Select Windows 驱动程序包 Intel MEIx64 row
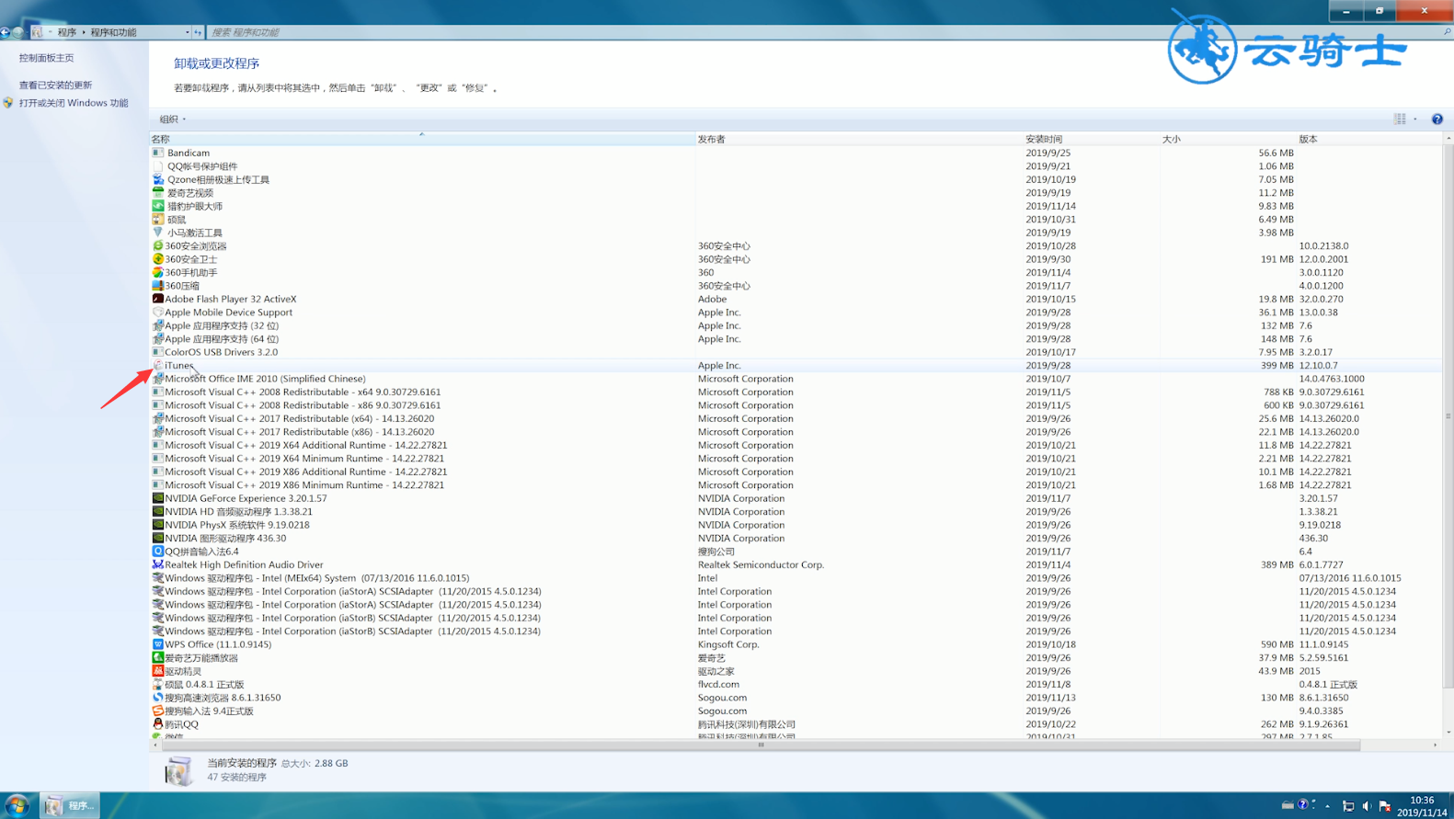This screenshot has width=1454, height=819. [x=796, y=578]
